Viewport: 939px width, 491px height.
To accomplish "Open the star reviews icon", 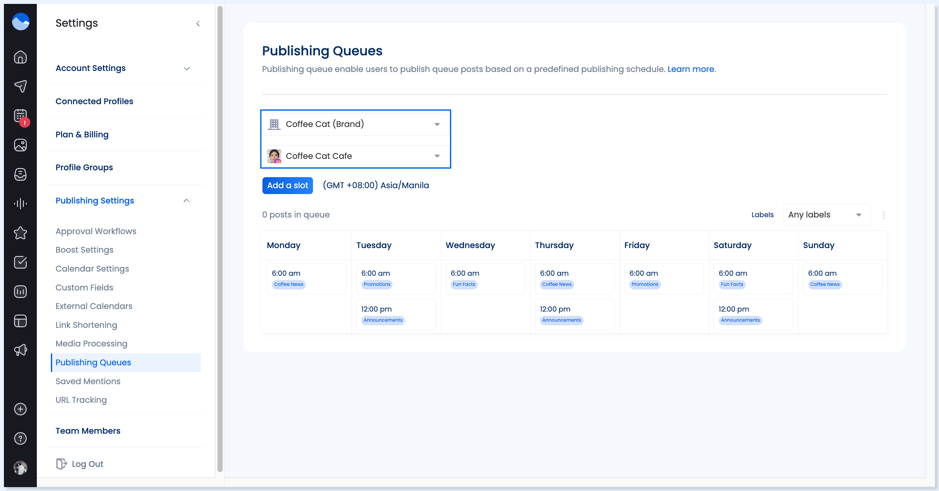I will pyautogui.click(x=21, y=233).
